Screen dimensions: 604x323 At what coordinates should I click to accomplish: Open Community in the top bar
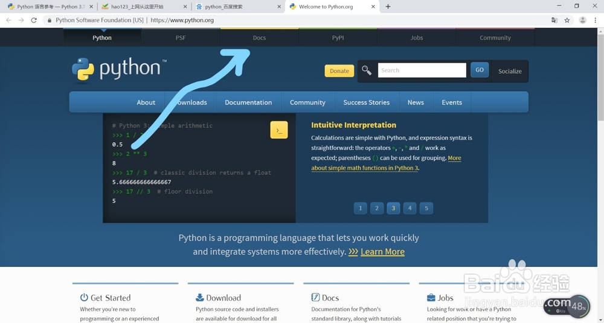(x=495, y=38)
